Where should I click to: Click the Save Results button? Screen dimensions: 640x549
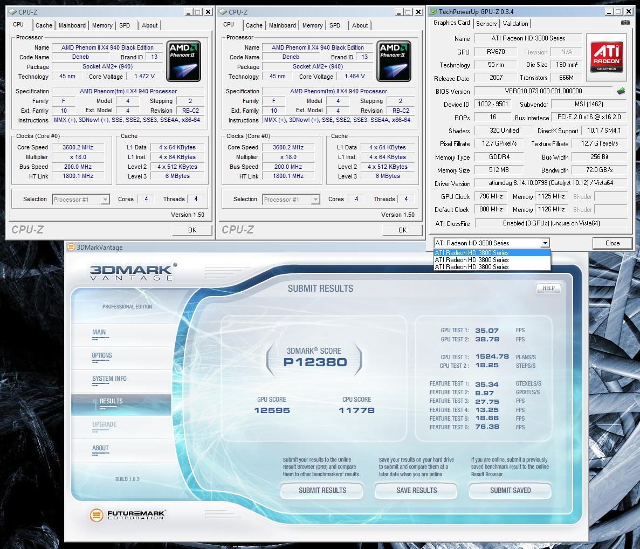tap(416, 490)
